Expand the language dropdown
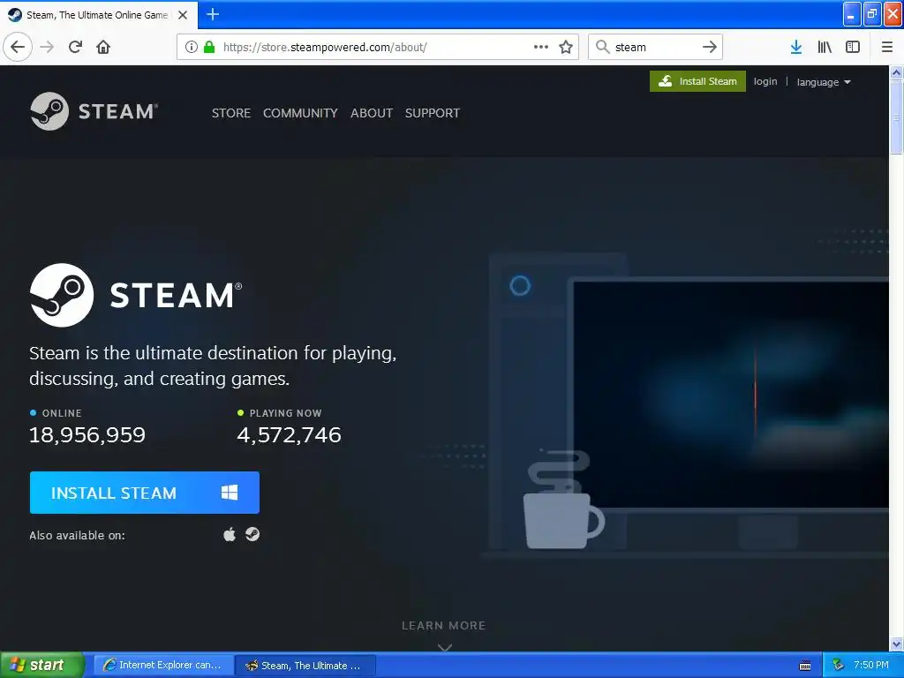Image resolution: width=904 pixels, height=678 pixels. (824, 82)
